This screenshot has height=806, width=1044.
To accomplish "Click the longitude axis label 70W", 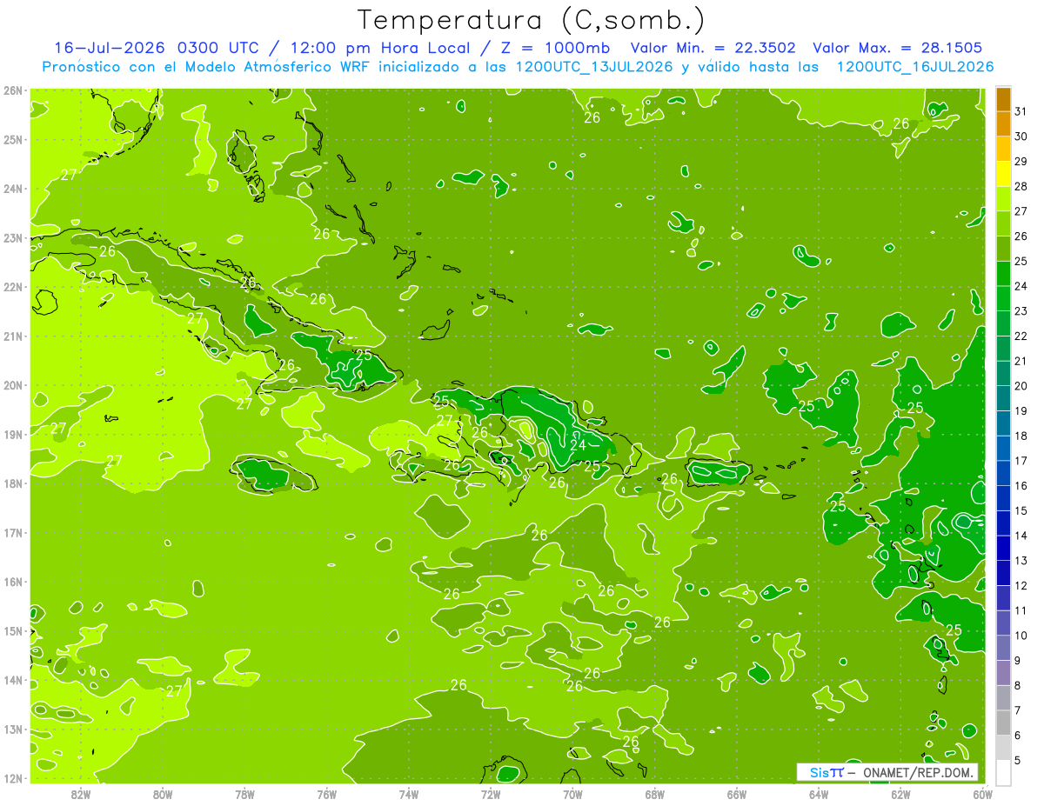I will [x=572, y=794].
